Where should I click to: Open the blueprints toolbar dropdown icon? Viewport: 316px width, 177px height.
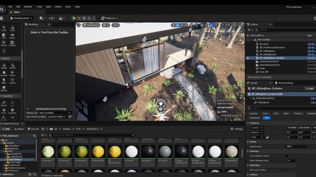(x=52, y=18)
